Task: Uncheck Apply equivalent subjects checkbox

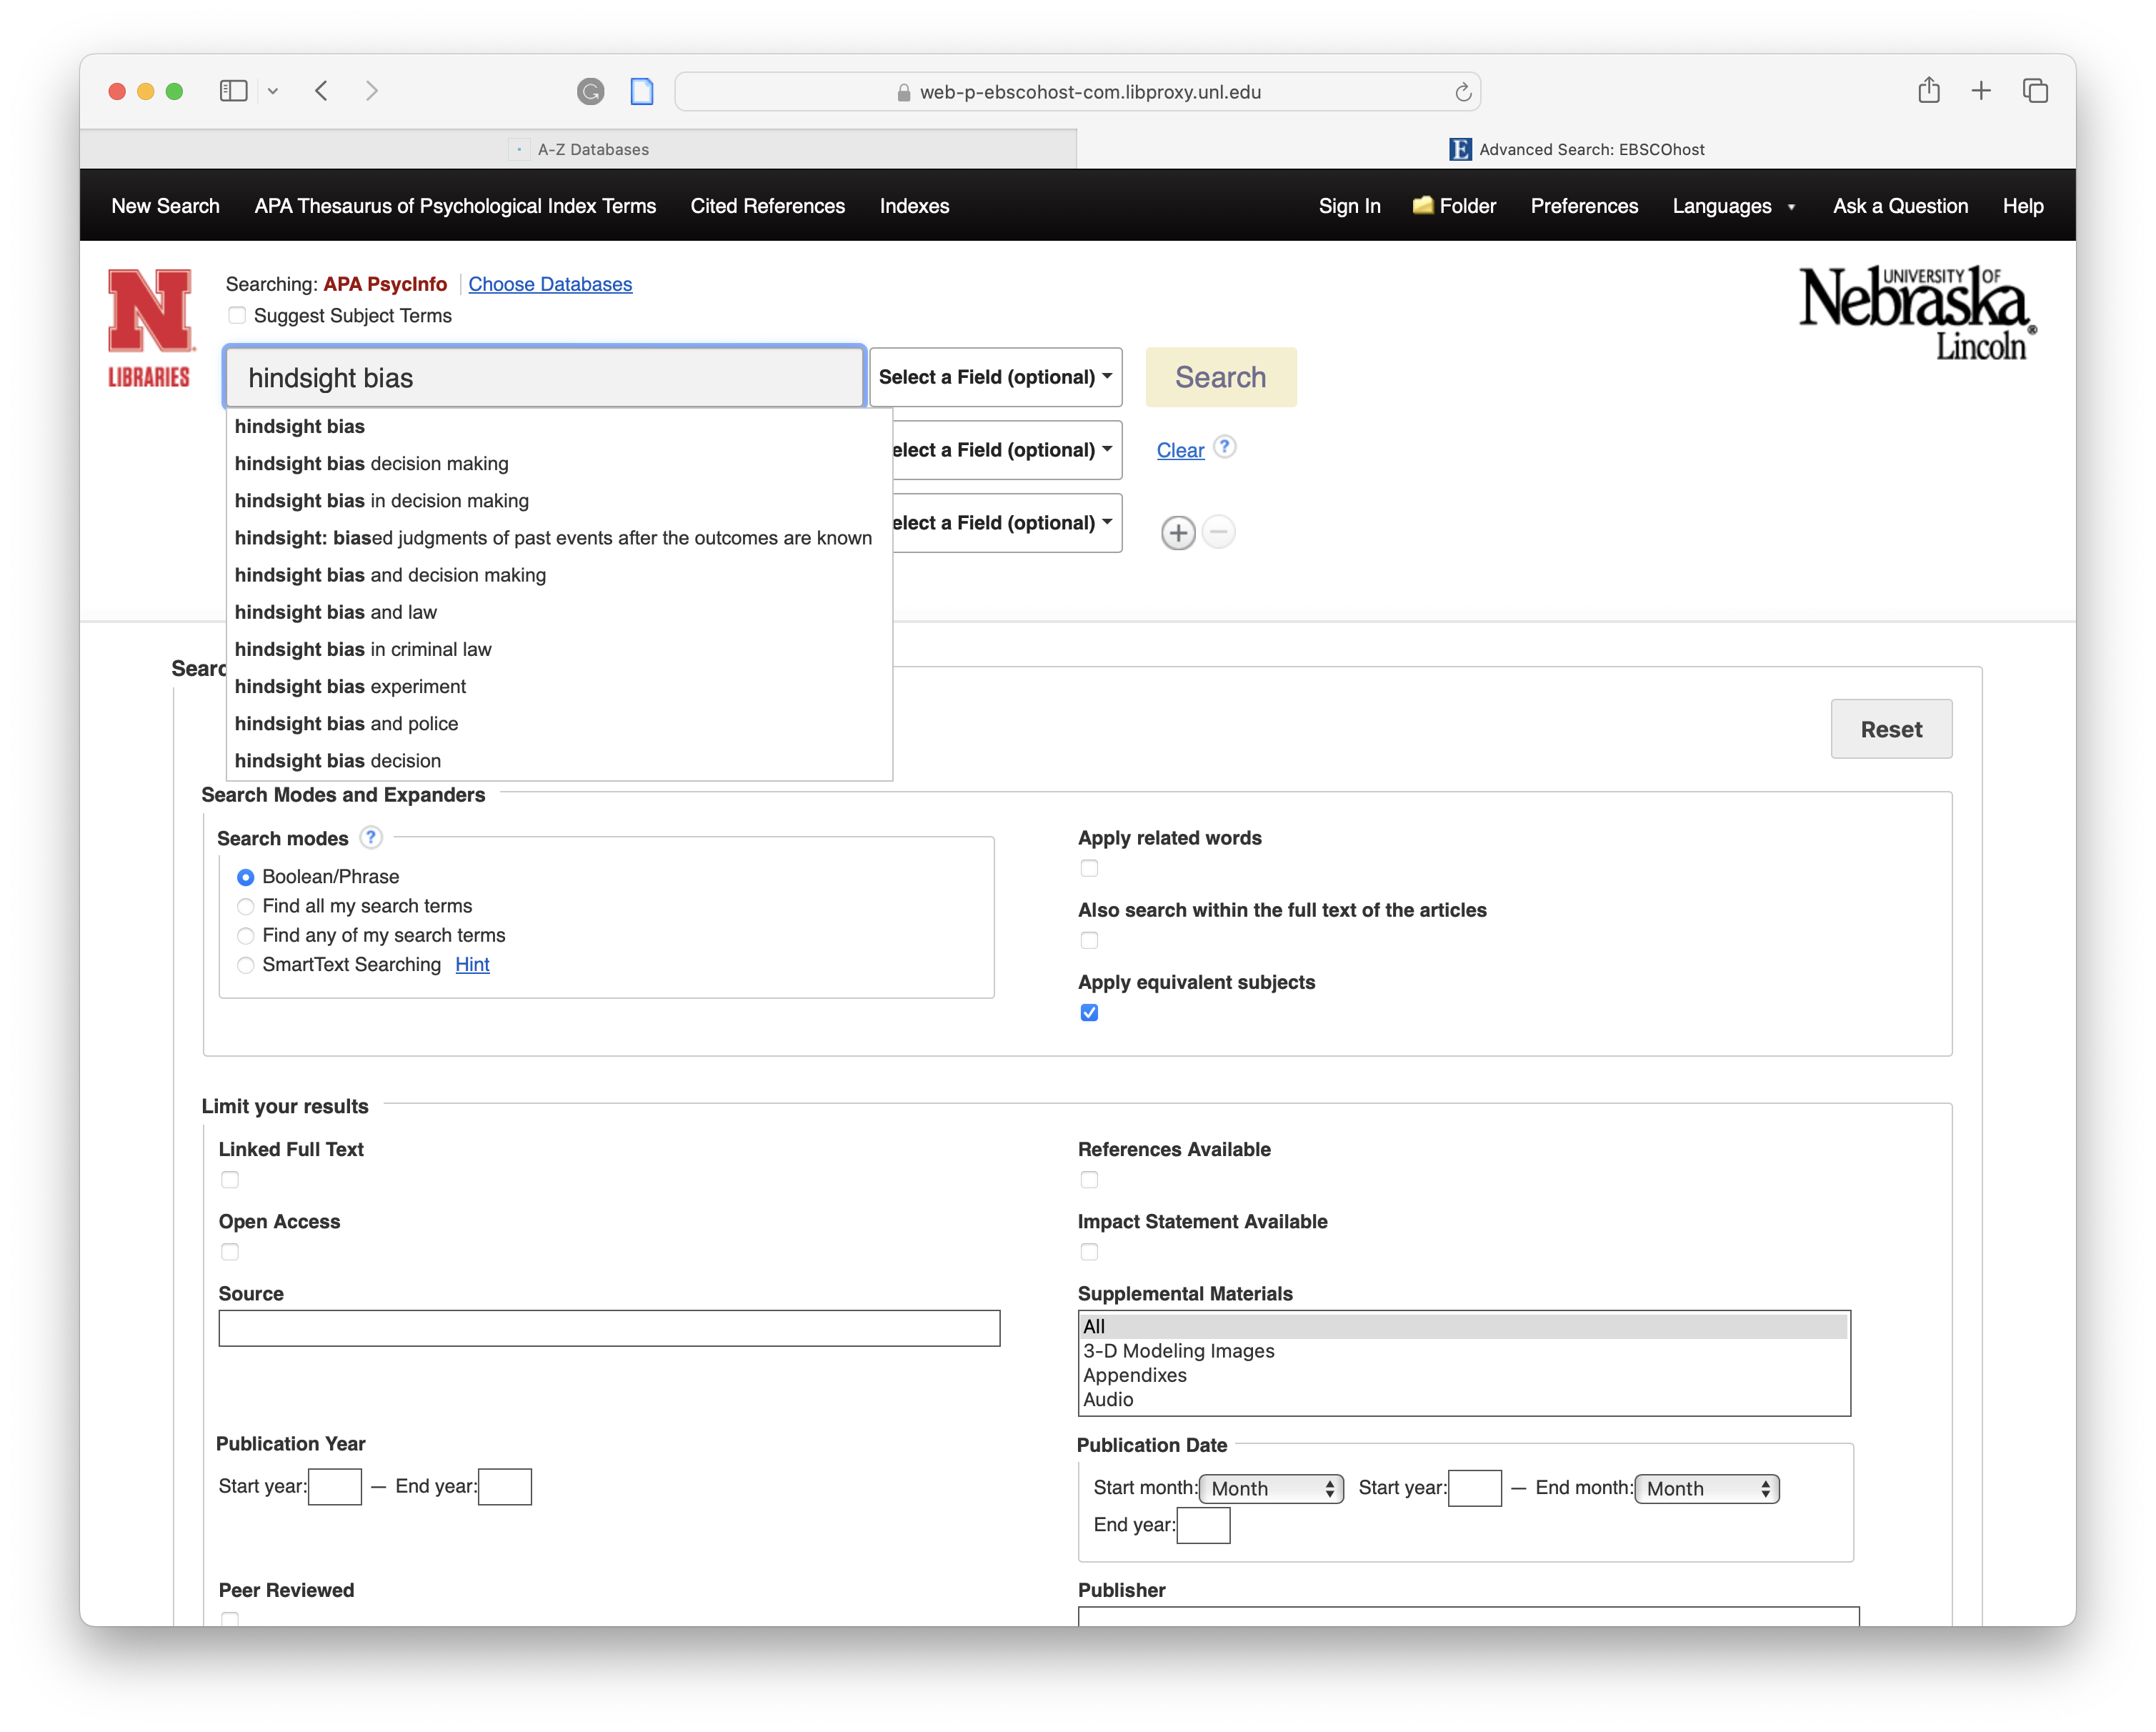Action: tap(1089, 1012)
